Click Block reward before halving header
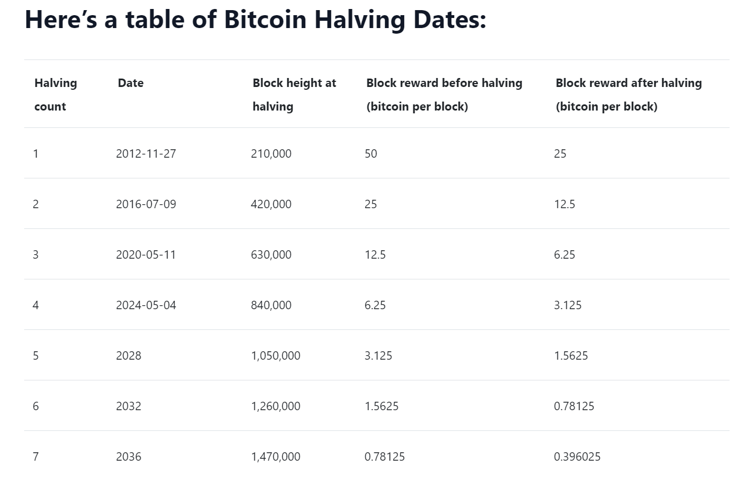 [x=444, y=94]
